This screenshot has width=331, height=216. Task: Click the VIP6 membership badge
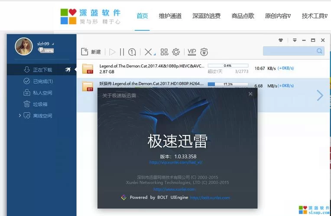(46, 50)
